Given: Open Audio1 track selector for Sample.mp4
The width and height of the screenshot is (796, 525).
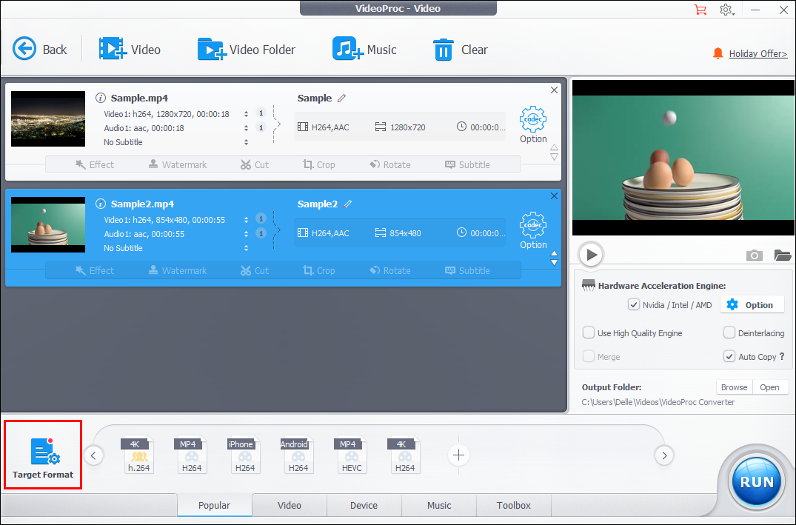Looking at the screenshot, I should pos(247,128).
